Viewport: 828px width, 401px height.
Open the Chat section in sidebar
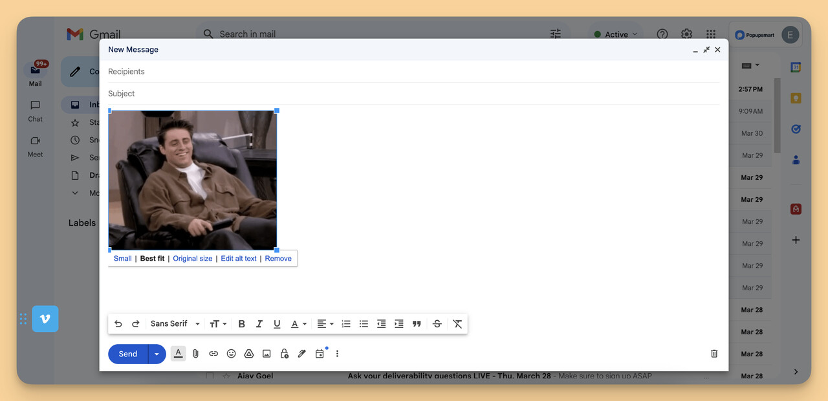pyautogui.click(x=36, y=110)
